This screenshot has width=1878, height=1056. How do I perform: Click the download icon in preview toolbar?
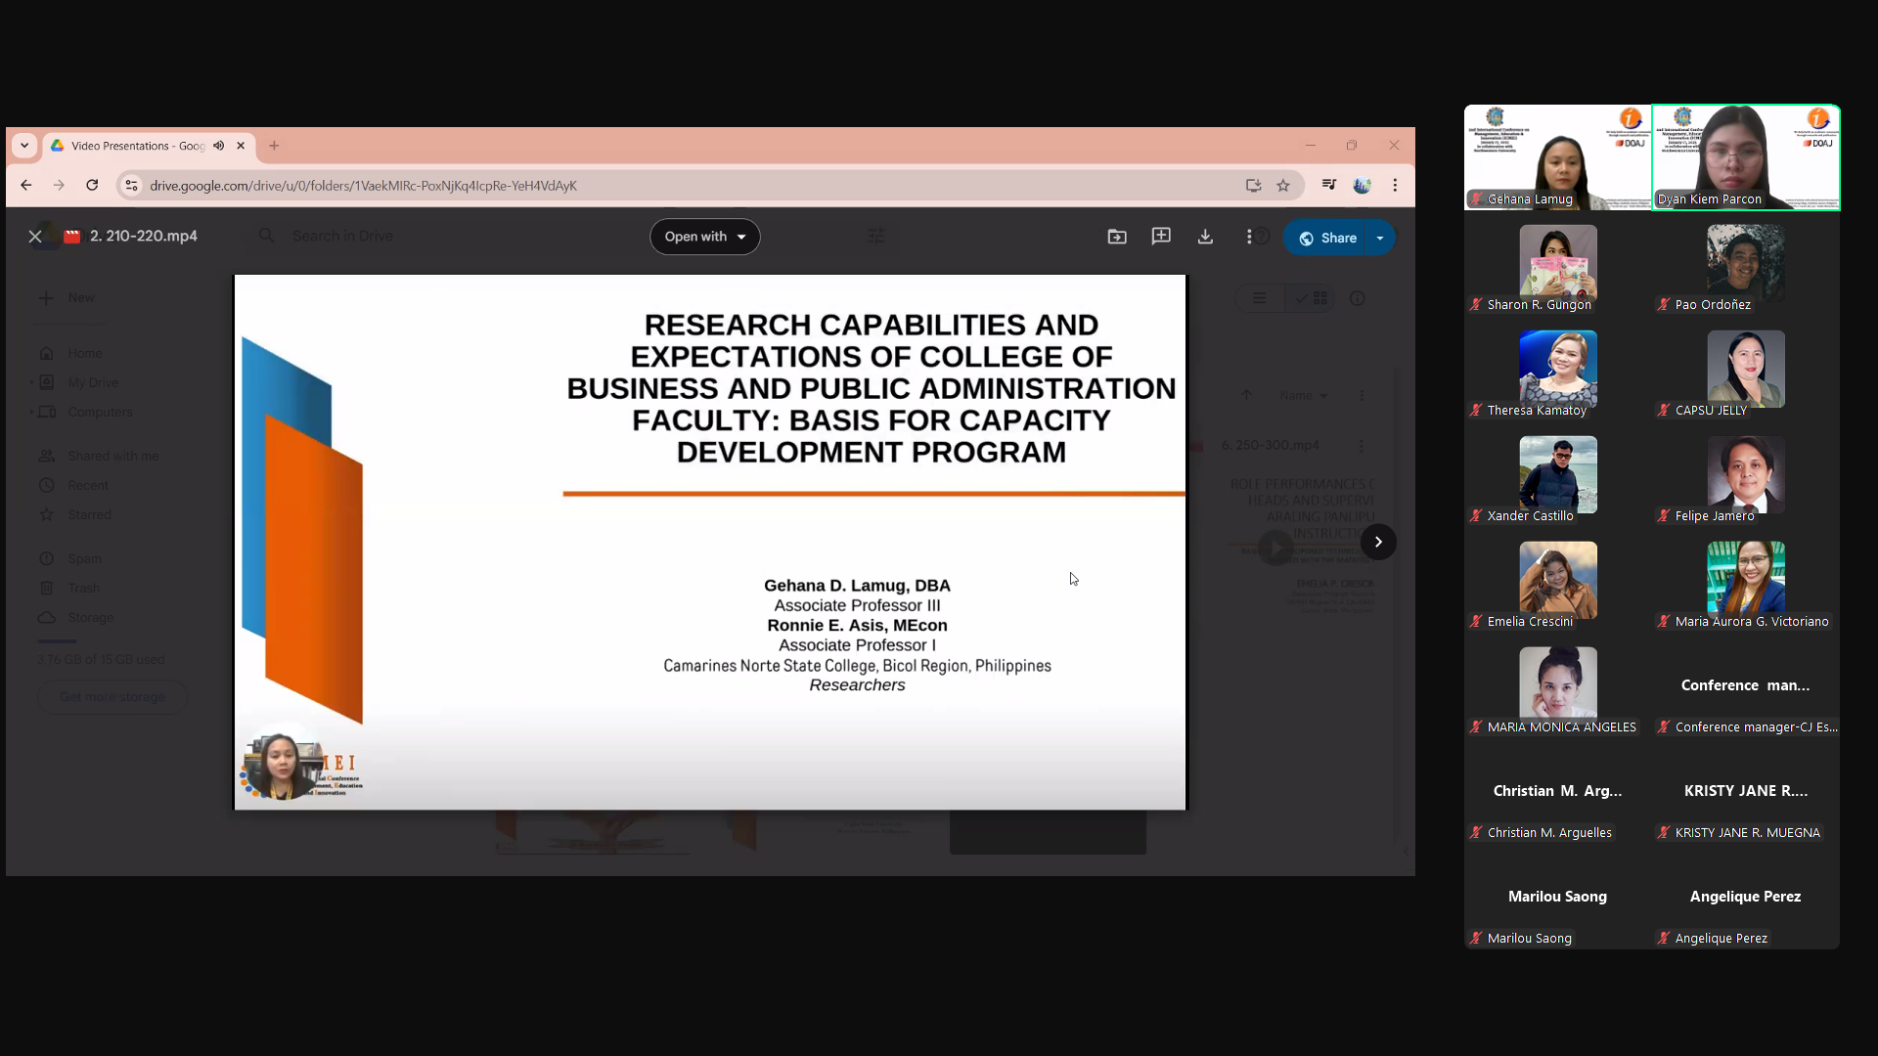pos(1205,237)
